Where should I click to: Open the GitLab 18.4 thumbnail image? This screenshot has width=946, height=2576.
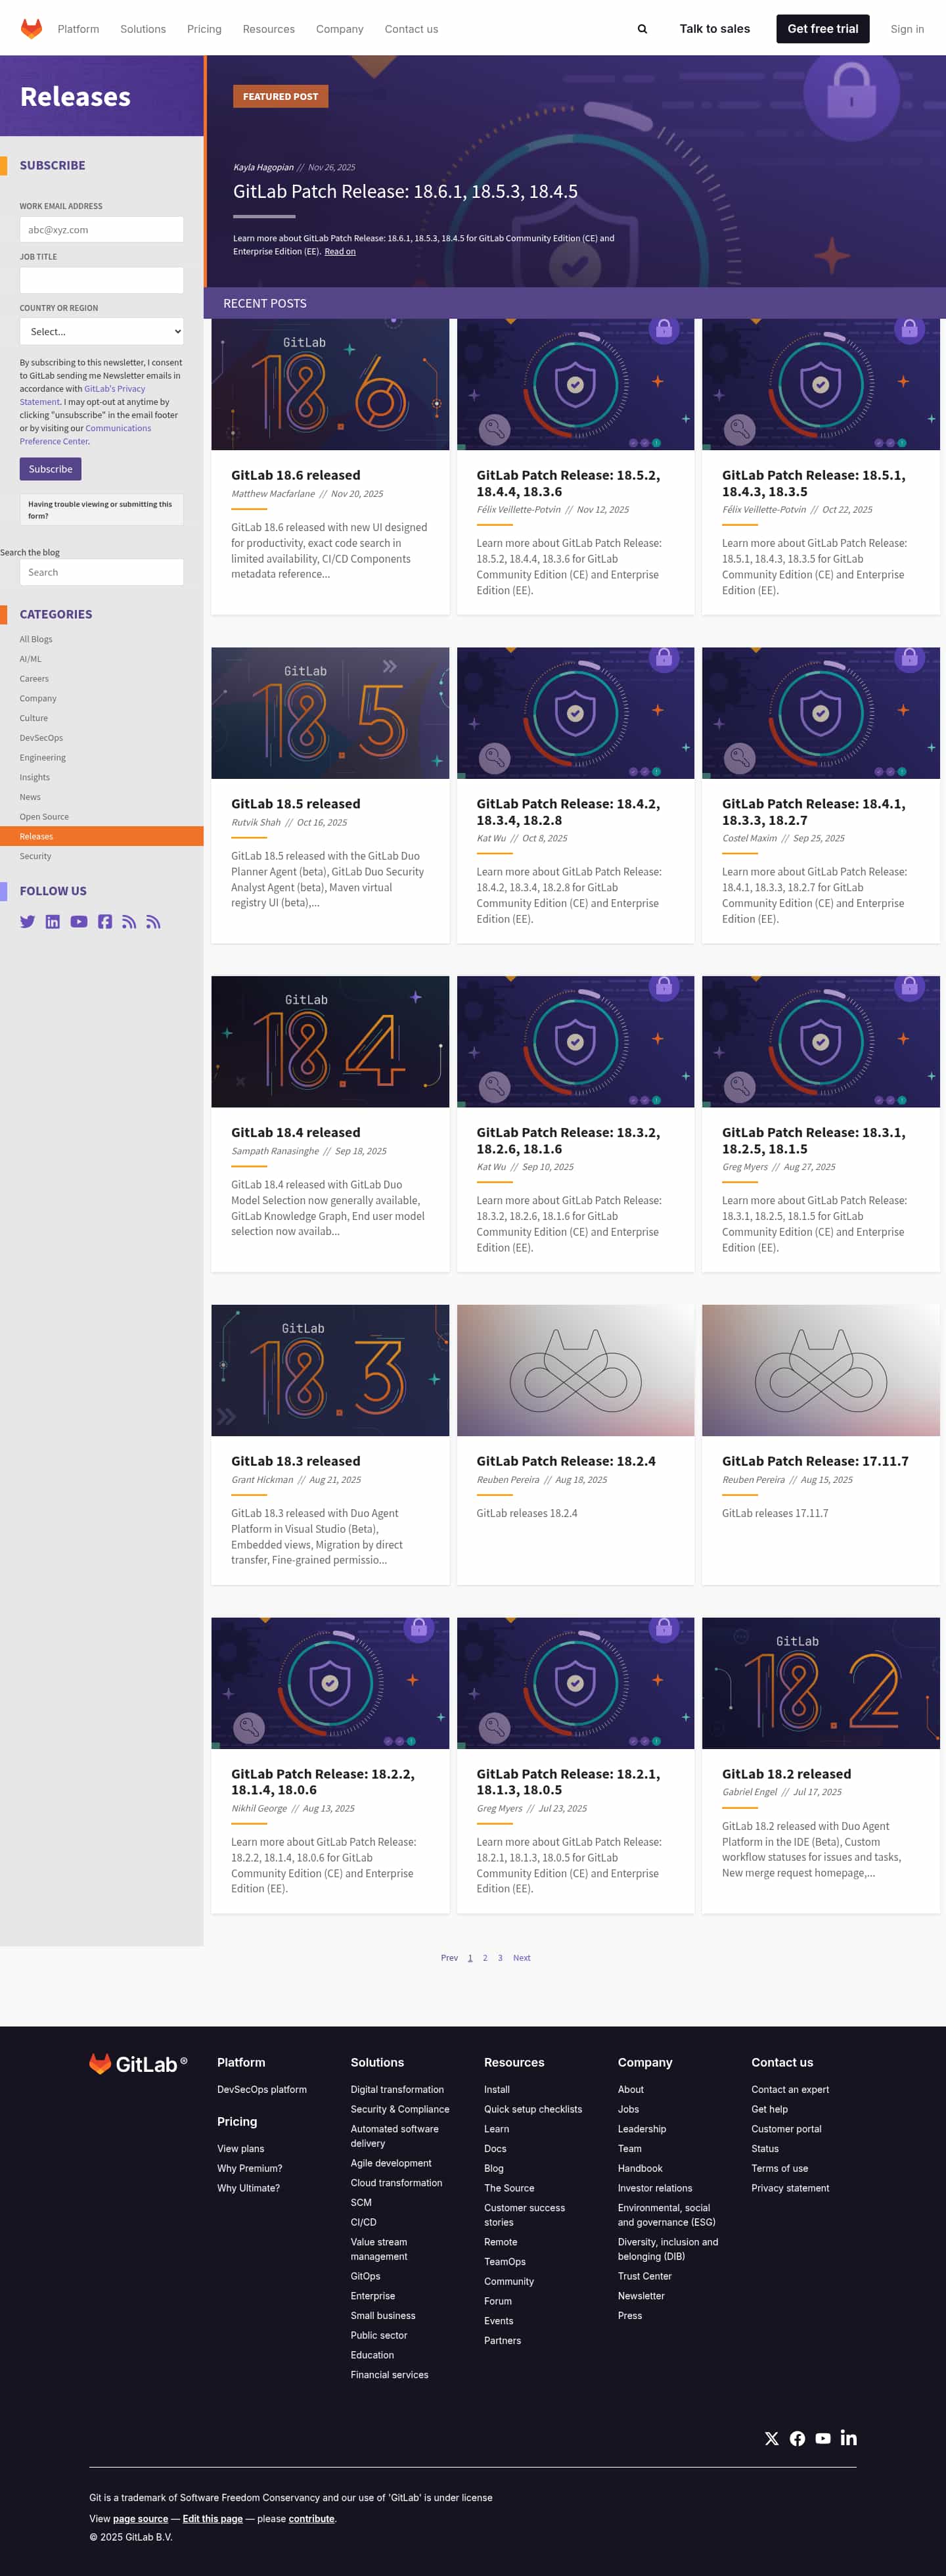tap(330, 1042)
